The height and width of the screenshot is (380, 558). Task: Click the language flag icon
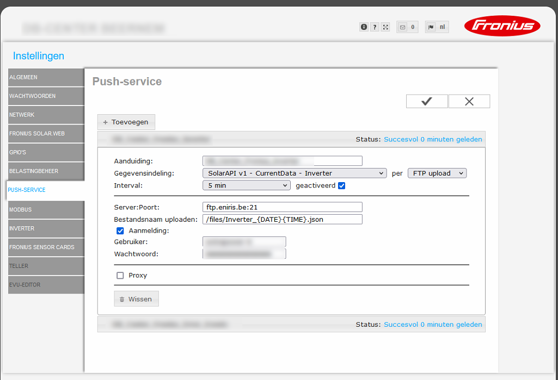431,27
